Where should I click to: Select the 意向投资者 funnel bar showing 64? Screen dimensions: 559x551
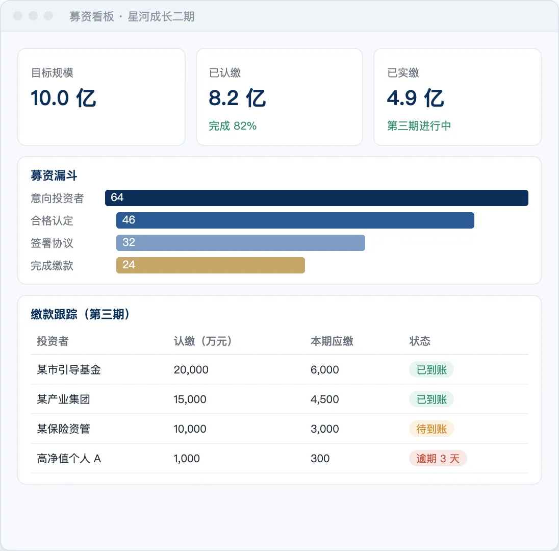click(317, 198)
